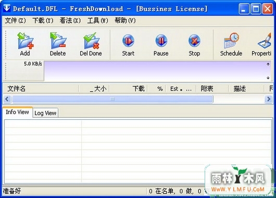Sort list by 描述 column header
Image resolution: width=276 pixels, height=198 pixels.
coord(246,89)
